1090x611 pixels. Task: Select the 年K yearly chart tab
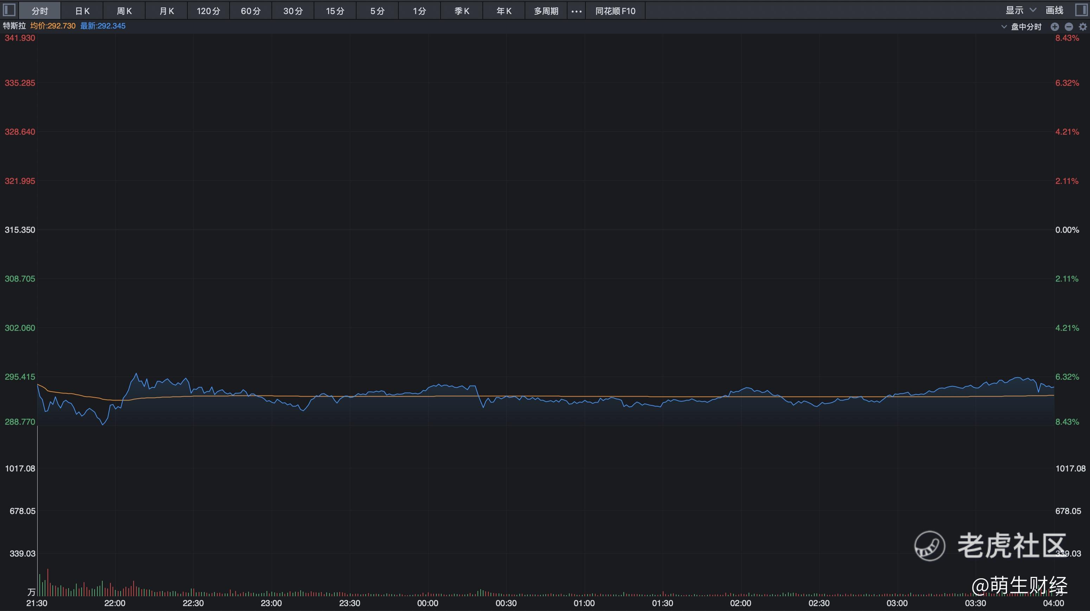click(504, 11)
